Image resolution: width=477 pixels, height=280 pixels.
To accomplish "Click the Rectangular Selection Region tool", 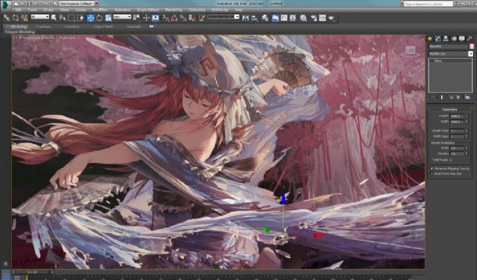I will (x=72, y=18).
